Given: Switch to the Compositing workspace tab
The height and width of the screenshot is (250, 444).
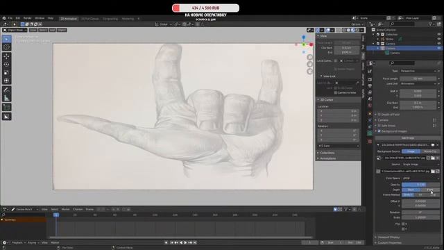Looking at the screenshot, I should [x=110, y=19].
